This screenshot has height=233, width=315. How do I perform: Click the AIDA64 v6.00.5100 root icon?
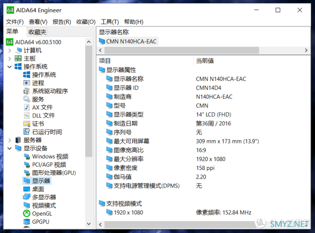coord(10,42)
